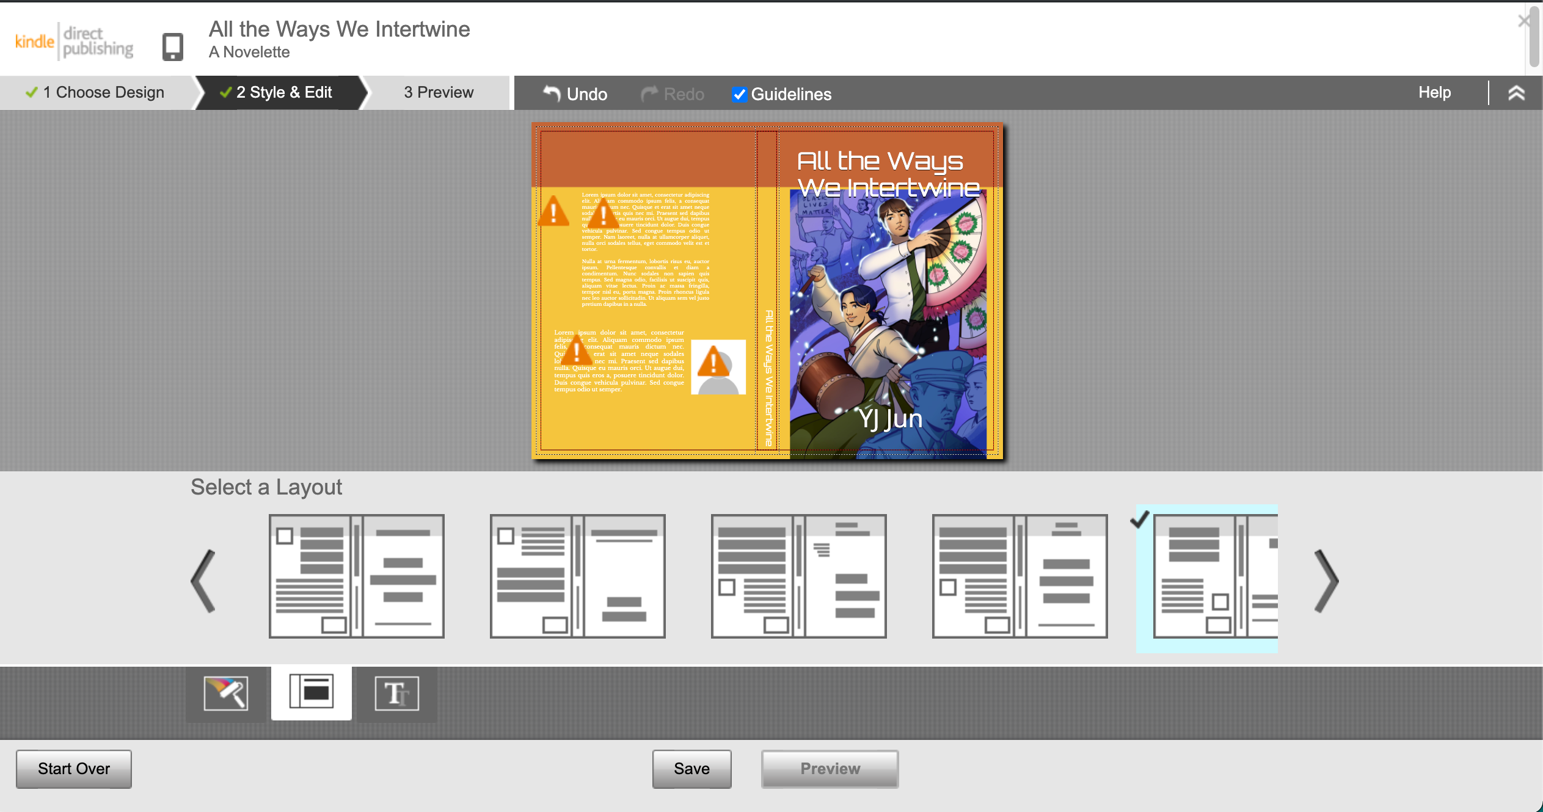The height and width of the screenshot is (812, 1543).
Task: Select the front cover illustration image
Action: coord(888,324)
